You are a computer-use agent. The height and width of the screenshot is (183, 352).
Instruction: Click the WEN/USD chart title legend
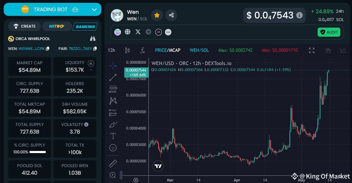coord(192,63)
